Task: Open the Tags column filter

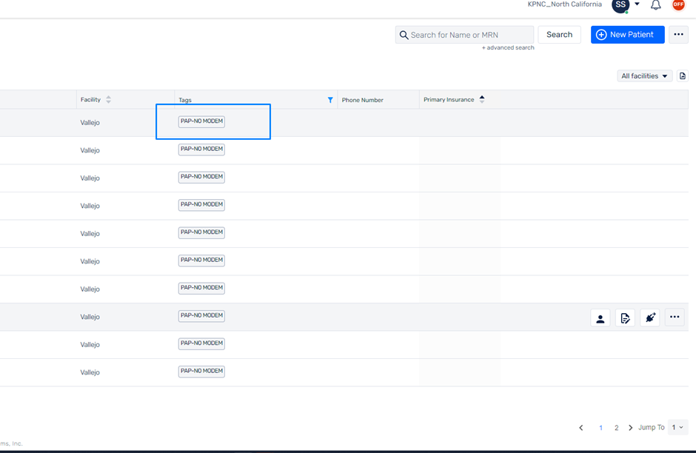Action: (x=330, y=100)
